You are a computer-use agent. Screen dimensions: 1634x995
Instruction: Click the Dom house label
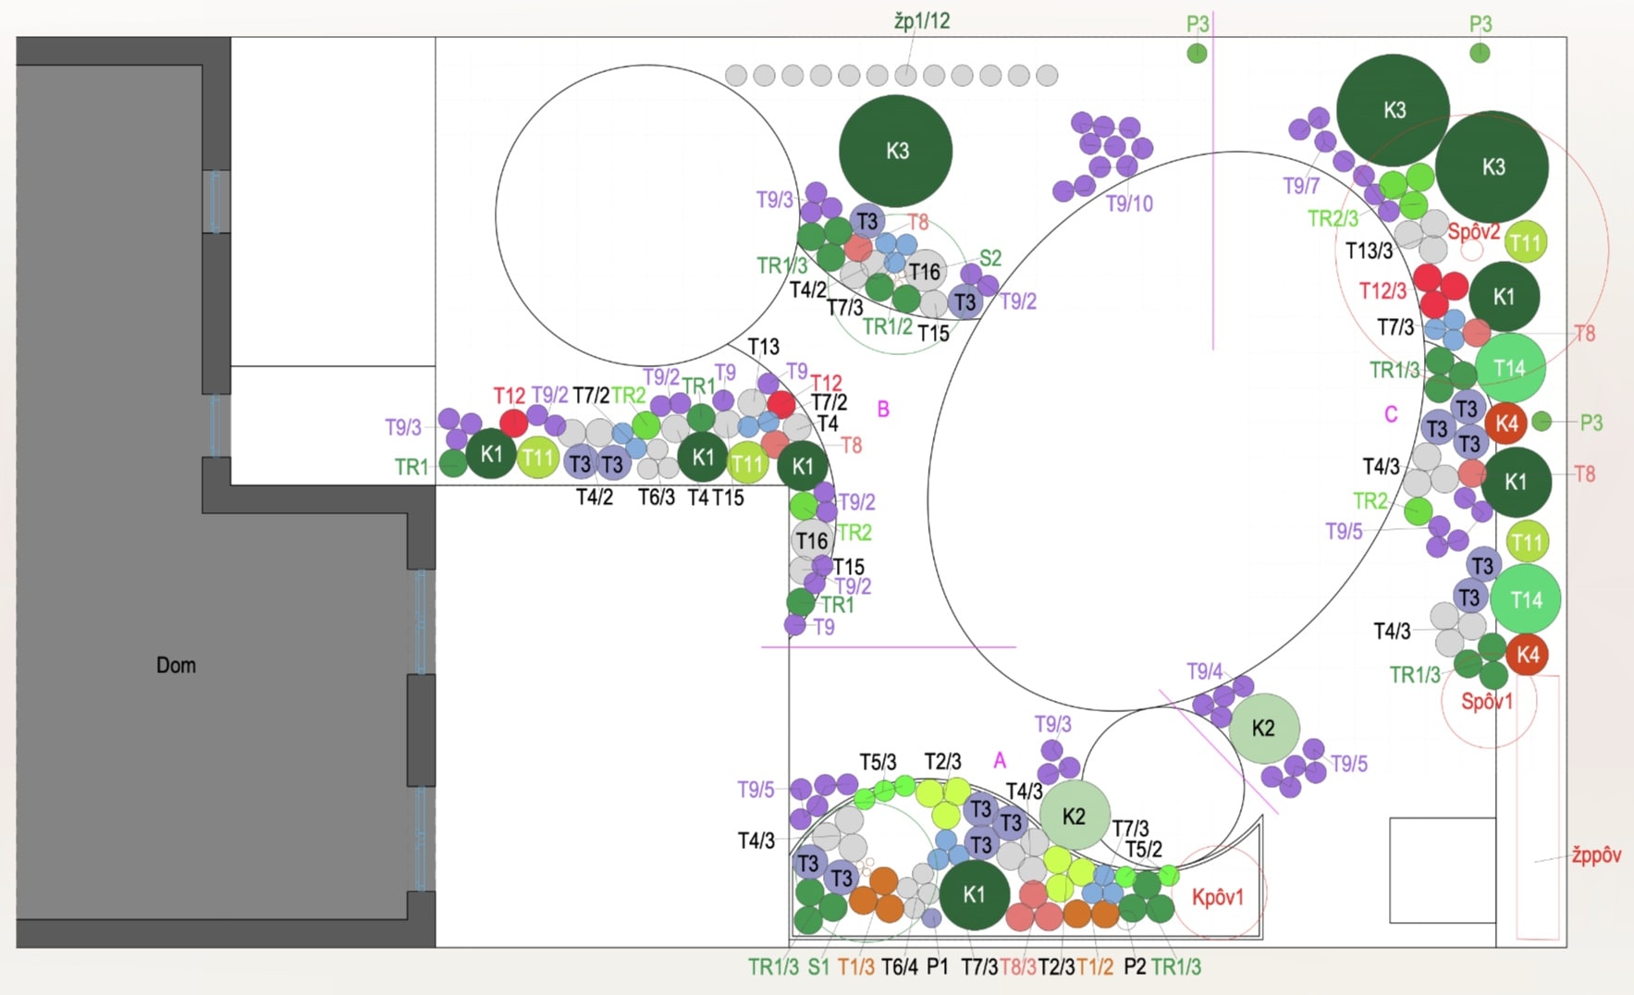coord(176,665)
